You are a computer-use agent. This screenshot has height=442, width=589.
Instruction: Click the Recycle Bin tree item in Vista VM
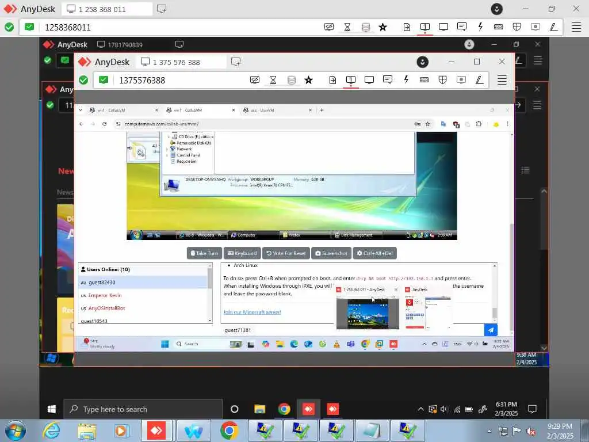pos(186,161)
